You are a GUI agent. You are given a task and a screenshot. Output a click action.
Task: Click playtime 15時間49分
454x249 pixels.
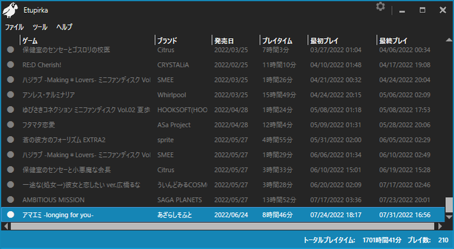279,95
